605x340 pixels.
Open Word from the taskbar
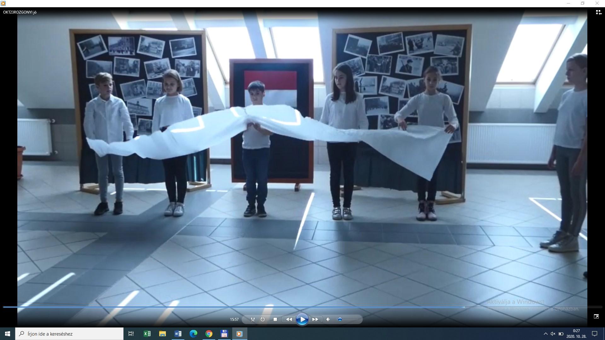[178, 334]
